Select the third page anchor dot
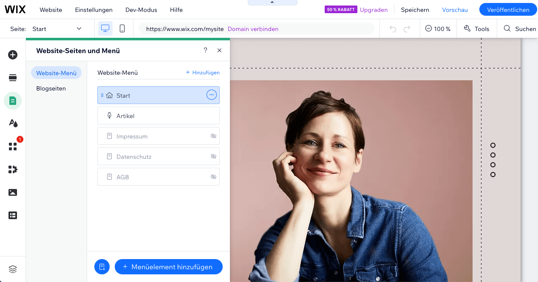 click(493, 165)
